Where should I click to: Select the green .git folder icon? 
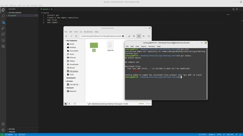pos(94,45)
